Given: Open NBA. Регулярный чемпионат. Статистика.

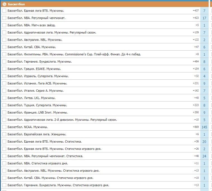Looking at the screenshot, I should tap(45, 156).
